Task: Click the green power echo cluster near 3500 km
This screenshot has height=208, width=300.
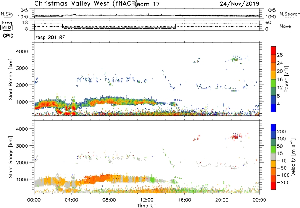Action: (x=235, y=59)
